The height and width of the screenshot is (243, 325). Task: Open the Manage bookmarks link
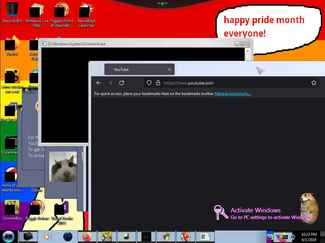[233, 94]
